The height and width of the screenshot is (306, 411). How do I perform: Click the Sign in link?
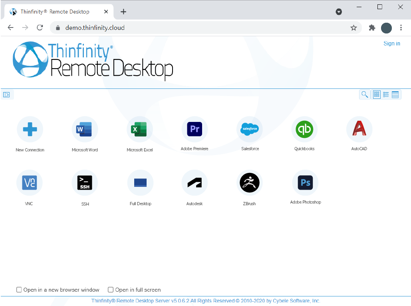(x=391, y=43)
